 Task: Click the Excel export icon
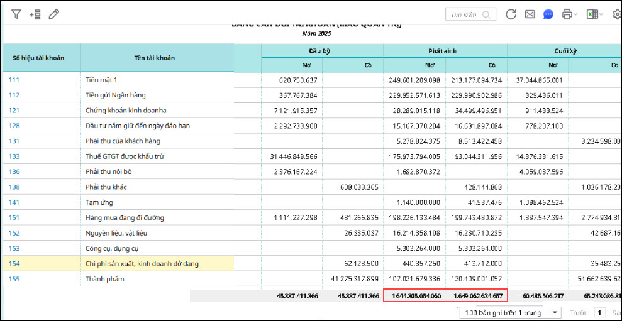pyautogui.click(x=592, y=14)
